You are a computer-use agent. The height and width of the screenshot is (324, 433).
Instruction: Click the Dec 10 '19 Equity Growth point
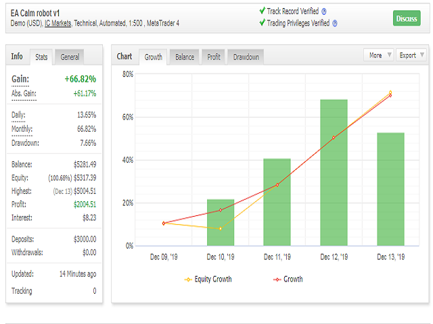pyautogui.click(x=220, y=229)
